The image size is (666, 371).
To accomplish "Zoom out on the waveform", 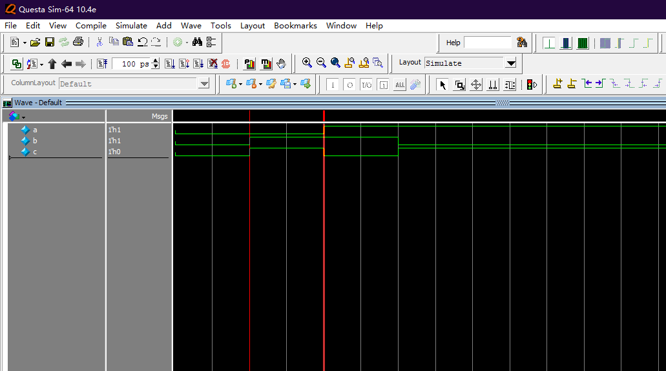I will click(x=321, y=63).
